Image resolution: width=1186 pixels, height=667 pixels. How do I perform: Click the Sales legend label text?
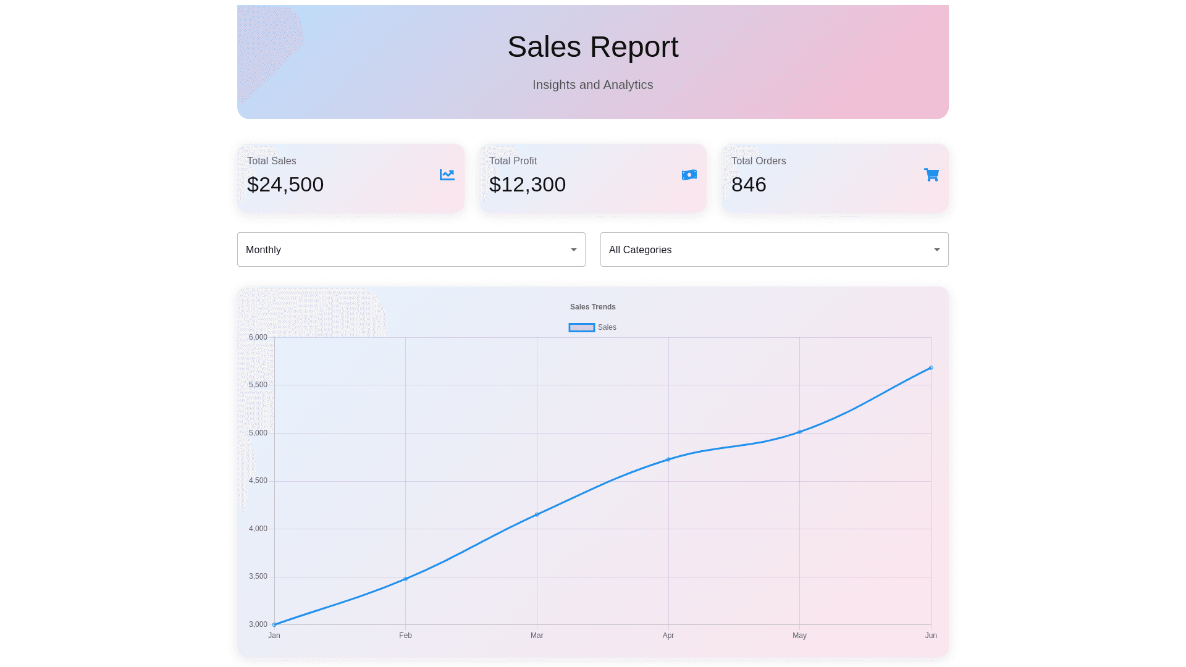pyautogui.click(x=607, y=327)
